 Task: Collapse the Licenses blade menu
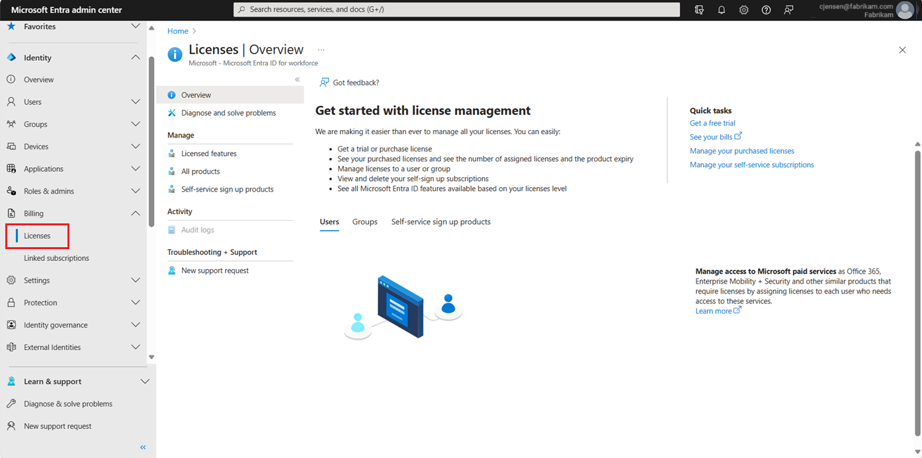click(298, 79)
